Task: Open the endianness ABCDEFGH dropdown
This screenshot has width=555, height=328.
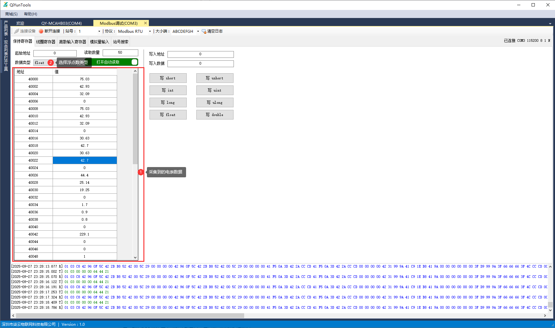Action: pos(198,31)
